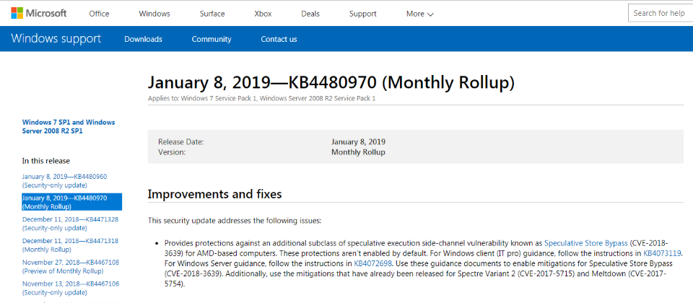
Task: Open the Office menu item
Action: (x=99, y=14)
